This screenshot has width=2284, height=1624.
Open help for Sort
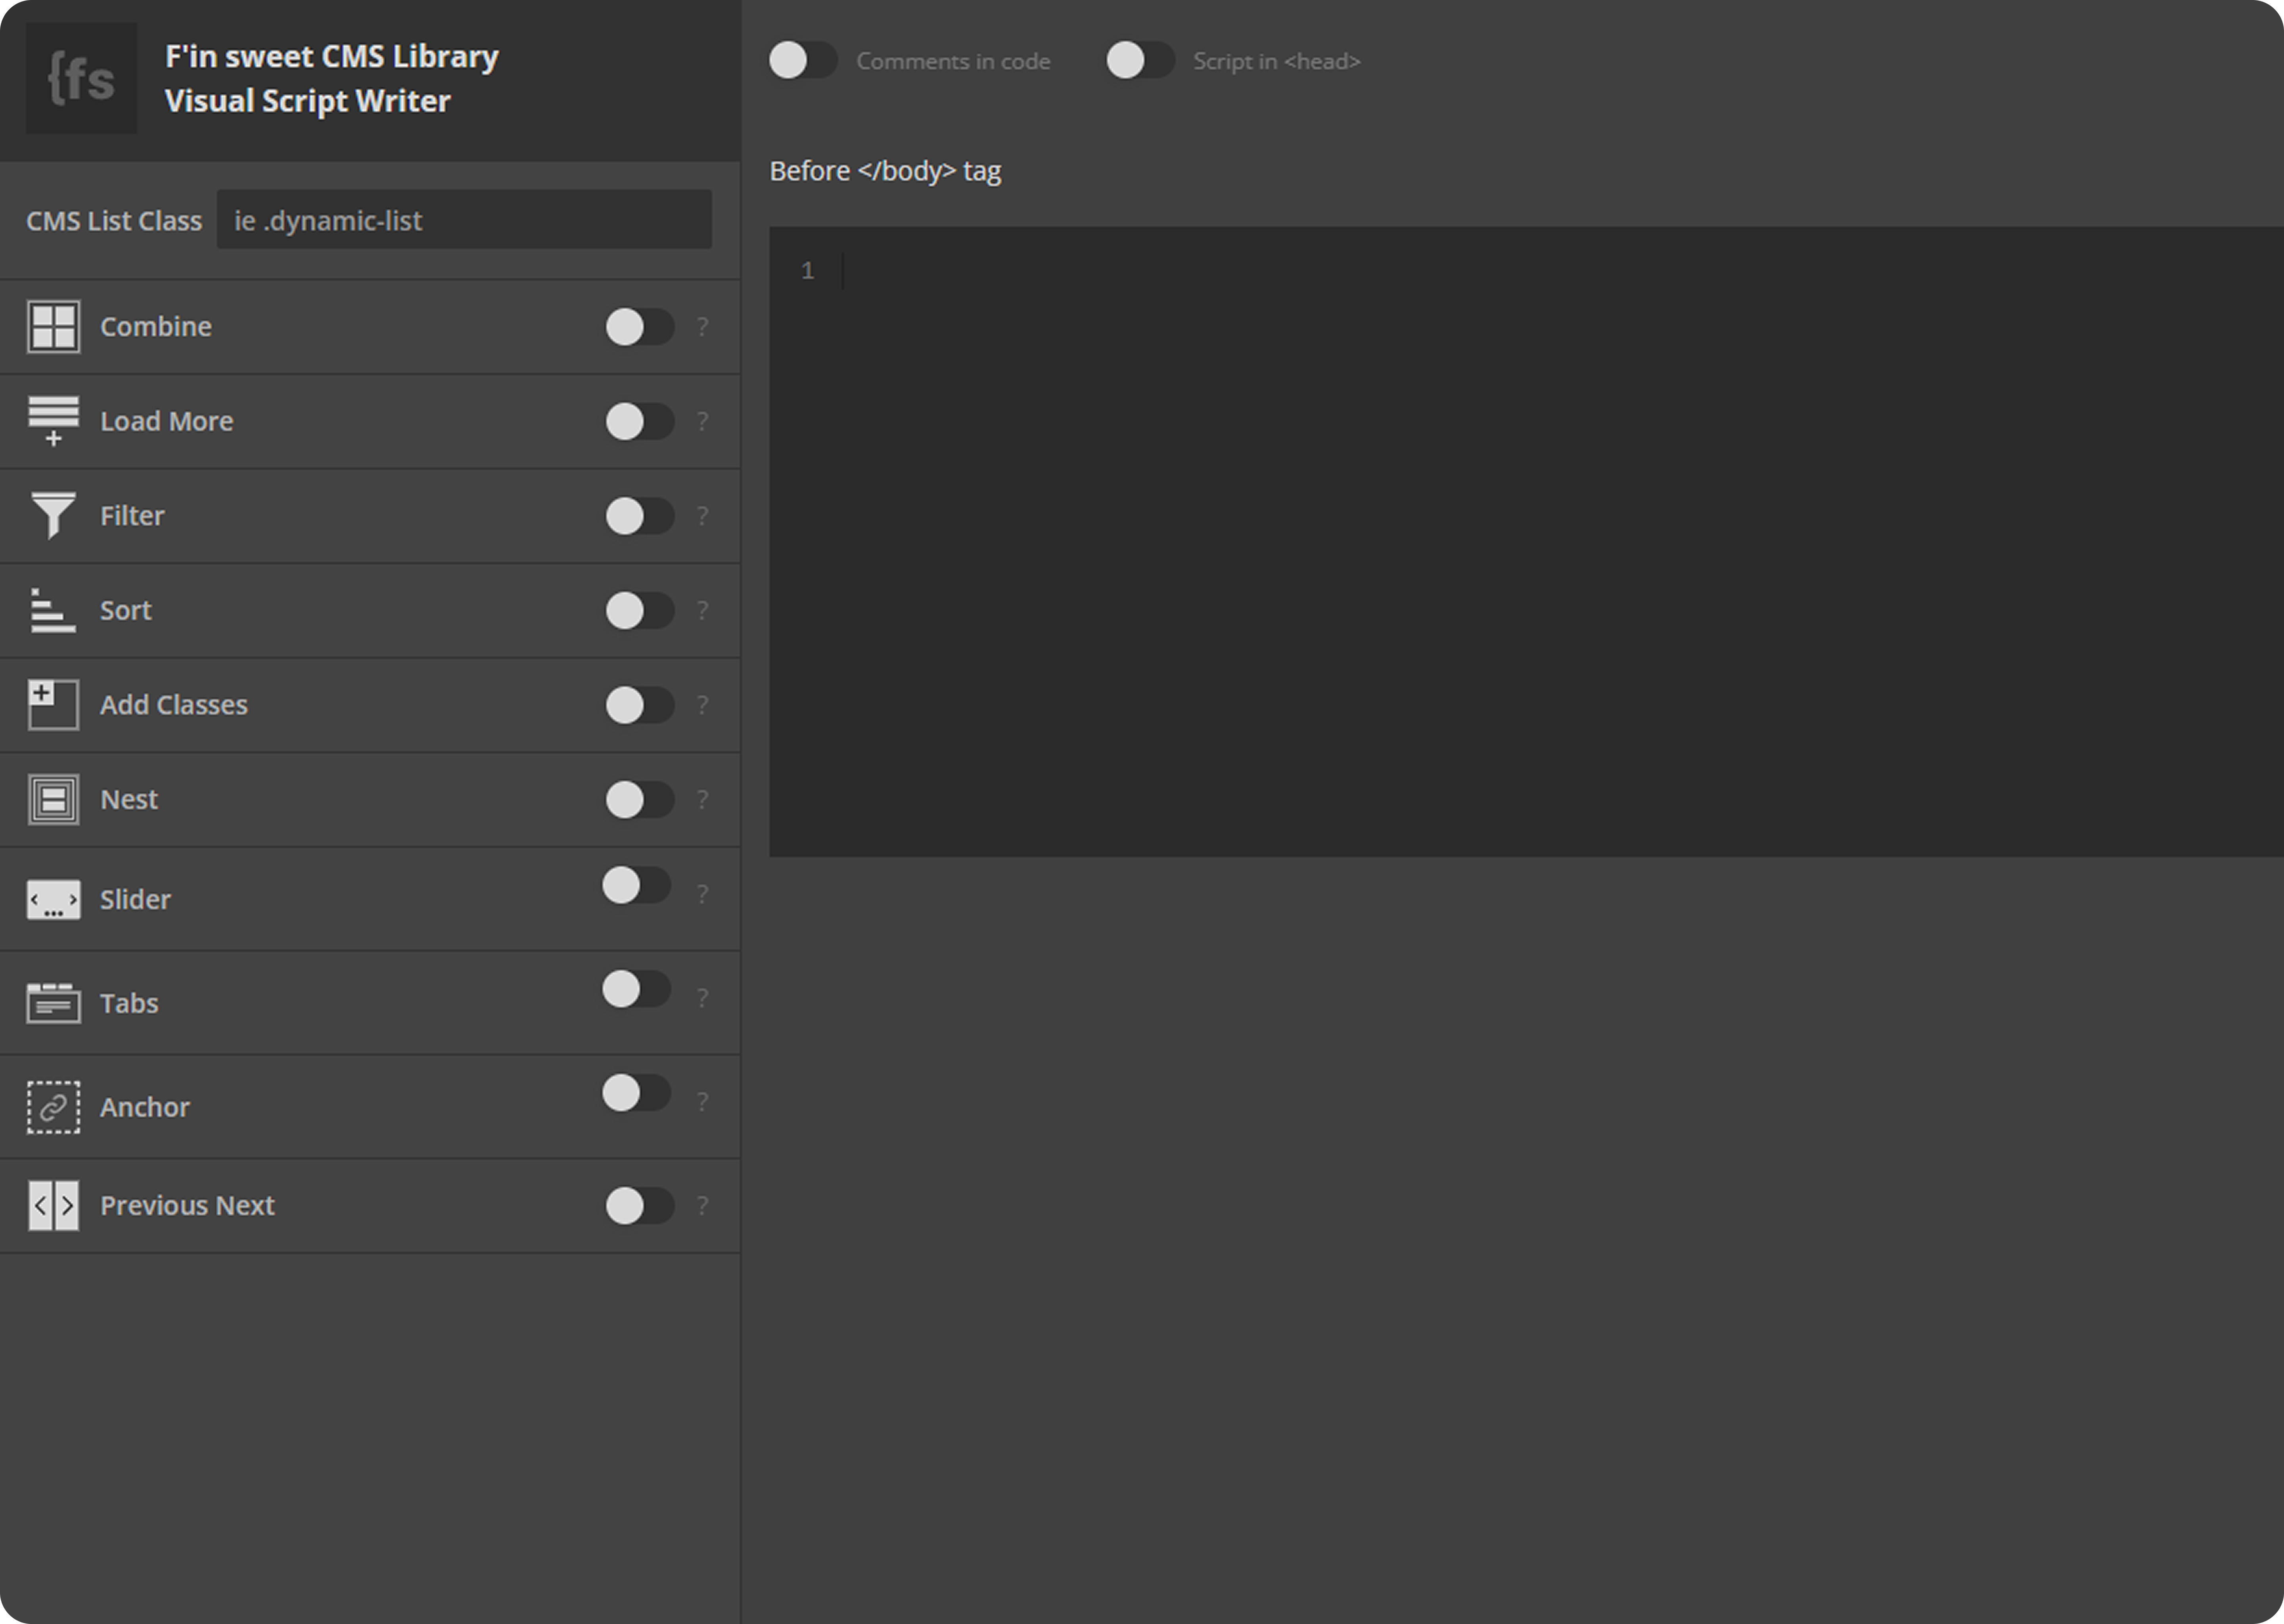[x=703, y=610]
